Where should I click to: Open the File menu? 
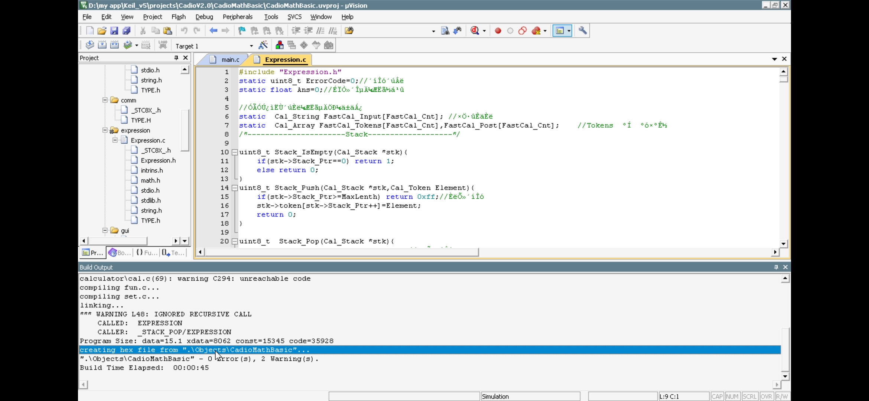click(87, 17)
